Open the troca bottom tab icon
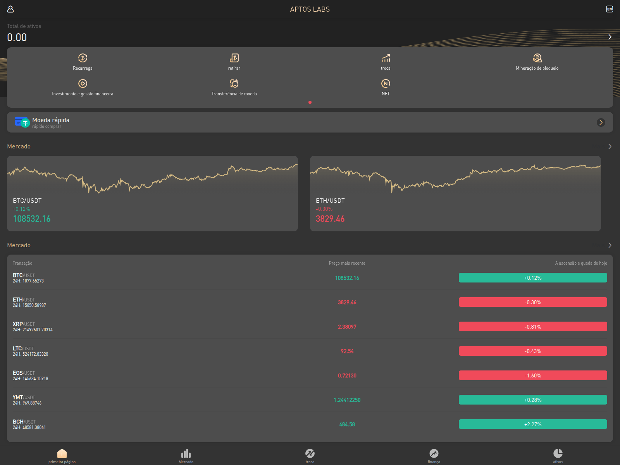Screen dimensions: 620x465 (x=310, y=453)
